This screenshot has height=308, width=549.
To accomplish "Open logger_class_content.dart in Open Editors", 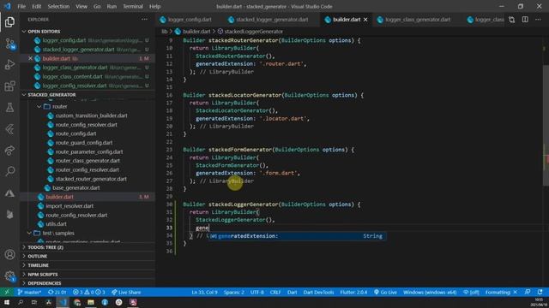I will [72, 76].
